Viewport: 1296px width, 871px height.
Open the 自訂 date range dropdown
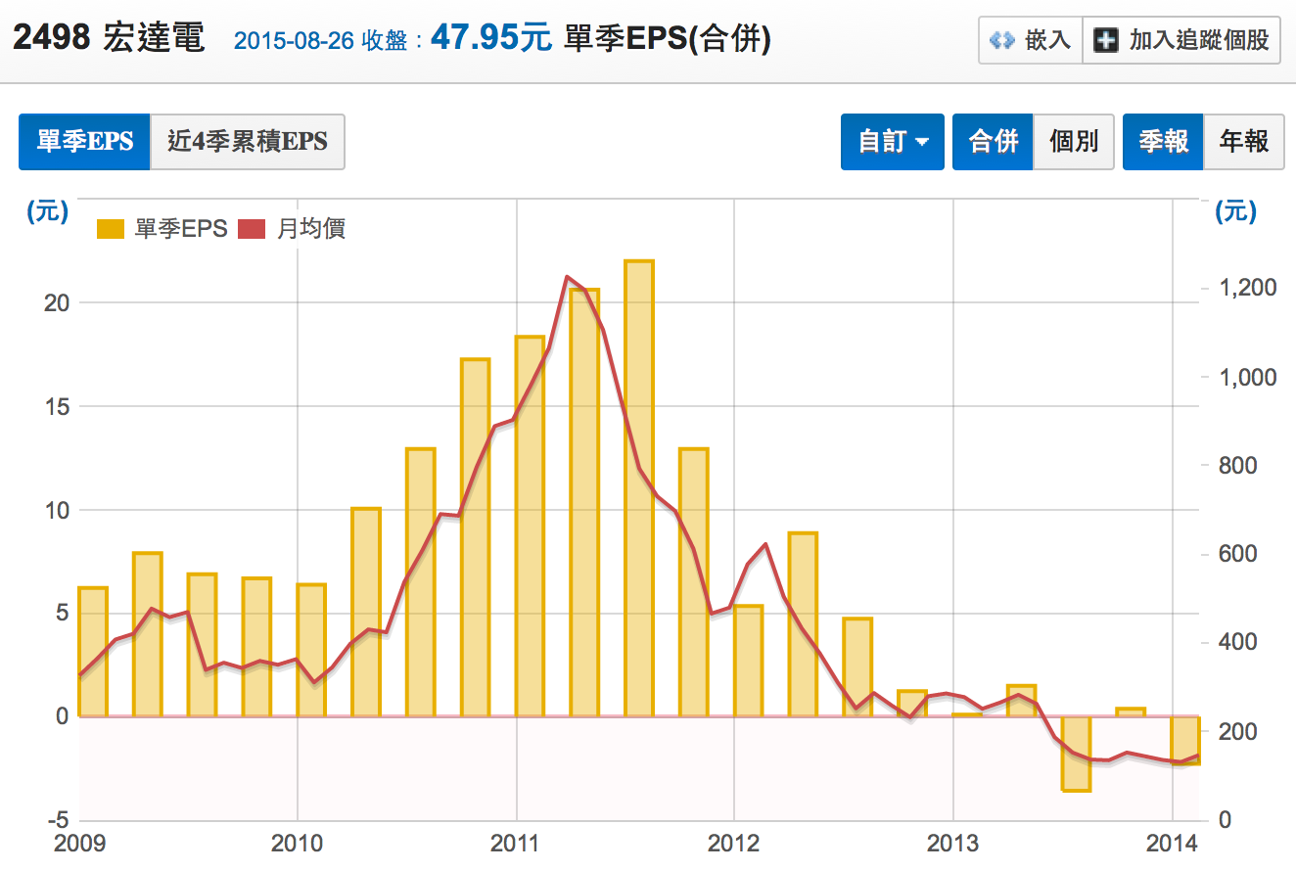point(893,142)
